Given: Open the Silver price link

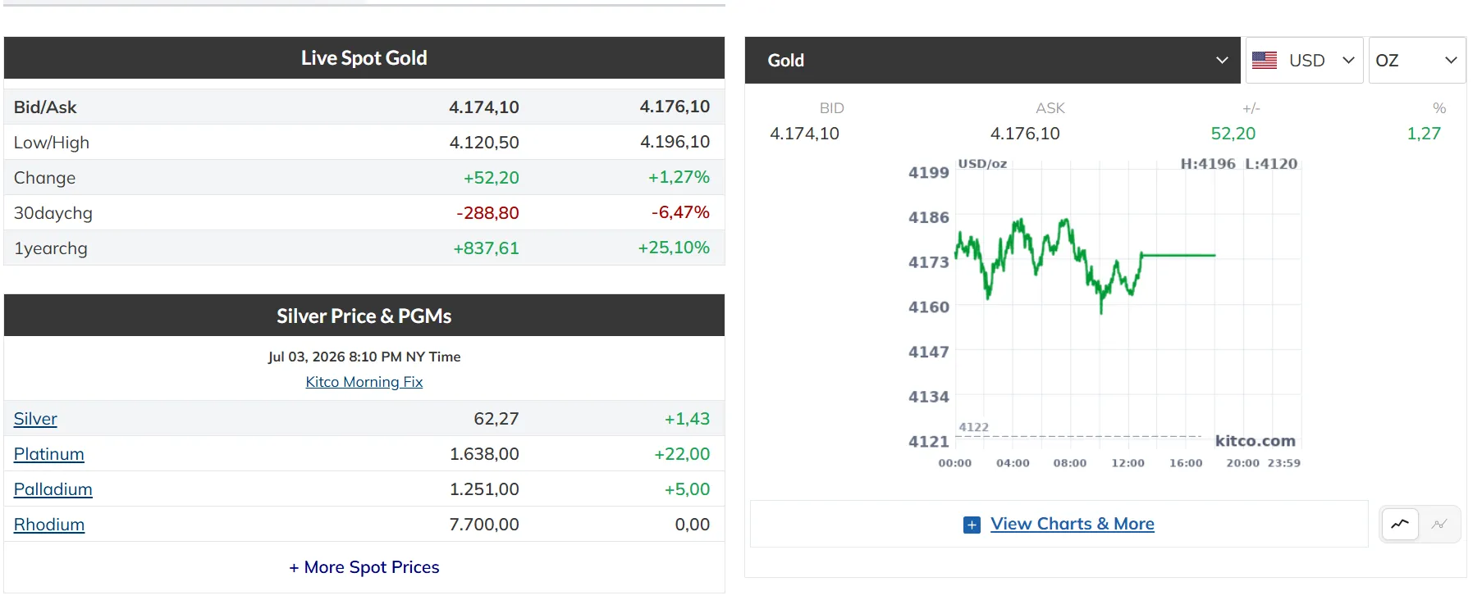Looking at the screenshot, I should click(35, 419).
